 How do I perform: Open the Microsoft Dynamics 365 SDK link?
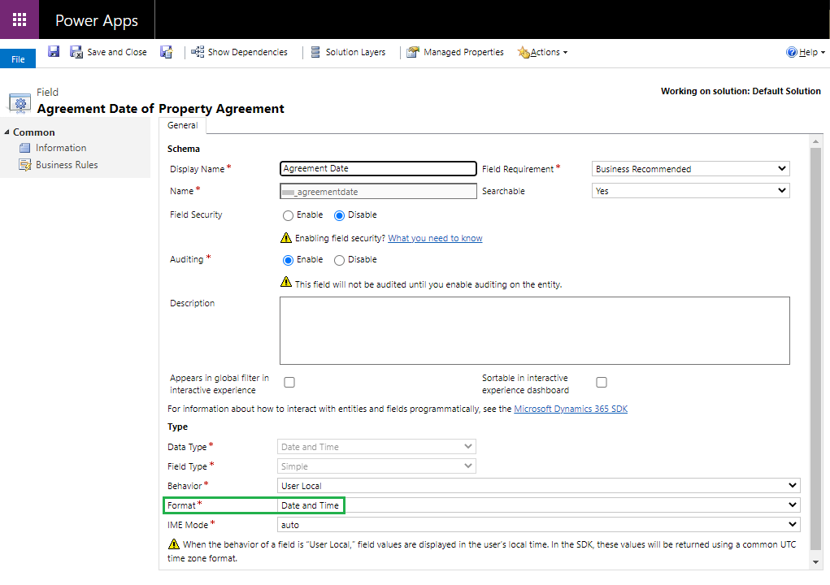coord(570,409)
